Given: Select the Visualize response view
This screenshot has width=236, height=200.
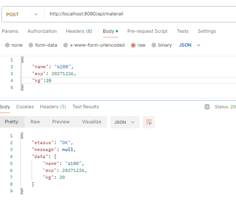Looking at the screenshot, I should pos(91,122).
